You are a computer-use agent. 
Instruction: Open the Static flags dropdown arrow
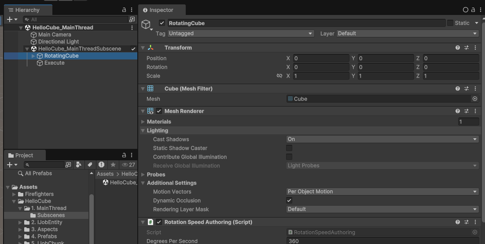pyautogui.click(x=476, y=23)
